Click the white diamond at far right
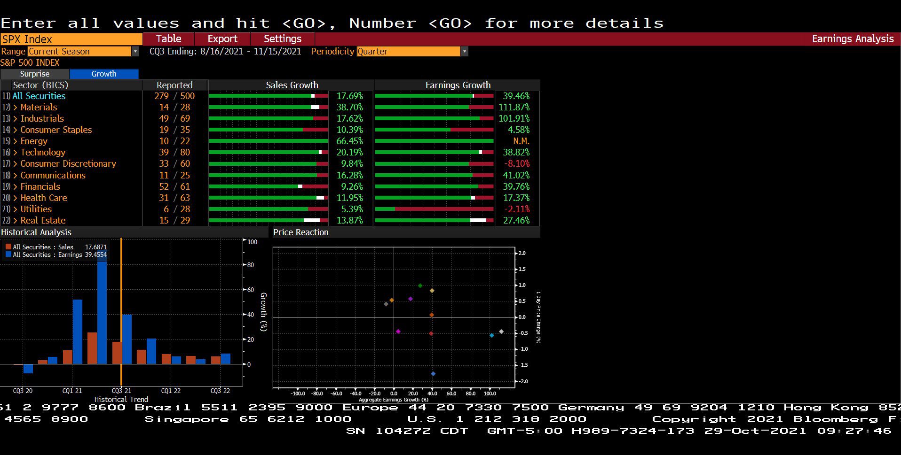 coord(501,332)
